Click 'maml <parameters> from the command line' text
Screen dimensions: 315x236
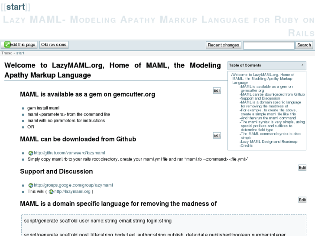coord(69,114)
